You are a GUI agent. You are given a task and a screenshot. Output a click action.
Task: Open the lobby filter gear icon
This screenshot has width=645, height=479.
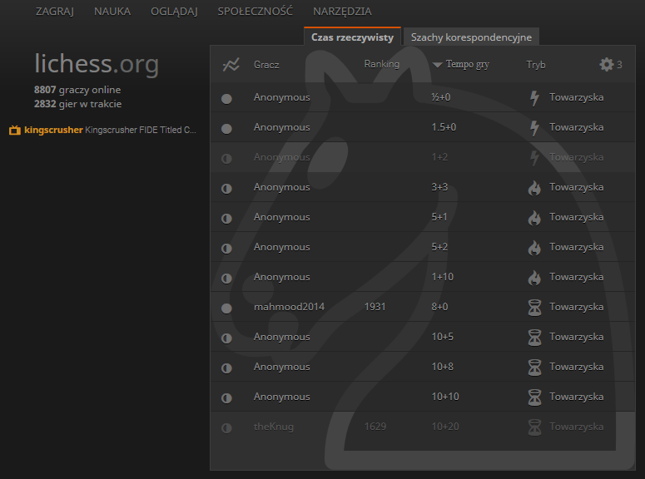pos(607,65)
